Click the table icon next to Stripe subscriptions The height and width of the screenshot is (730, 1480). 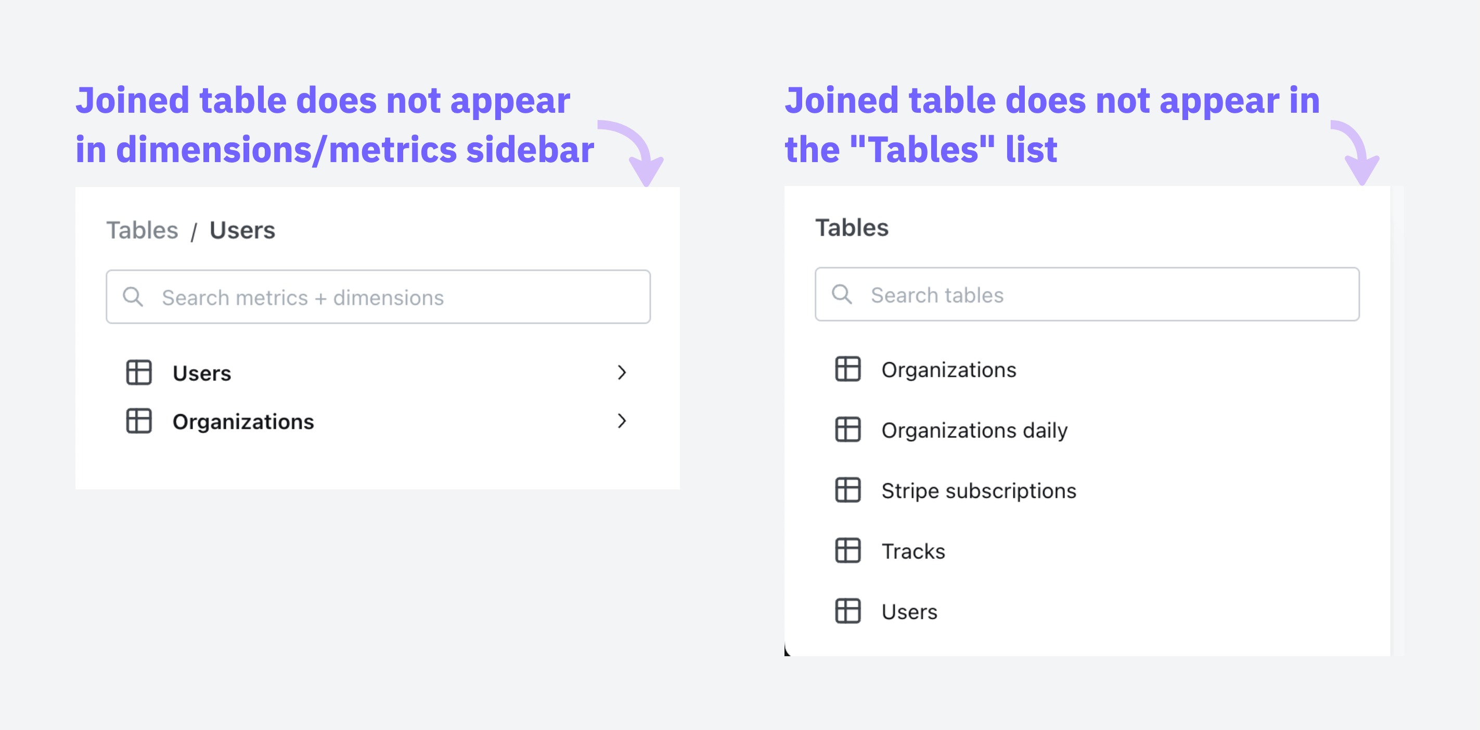pos(847,490)
